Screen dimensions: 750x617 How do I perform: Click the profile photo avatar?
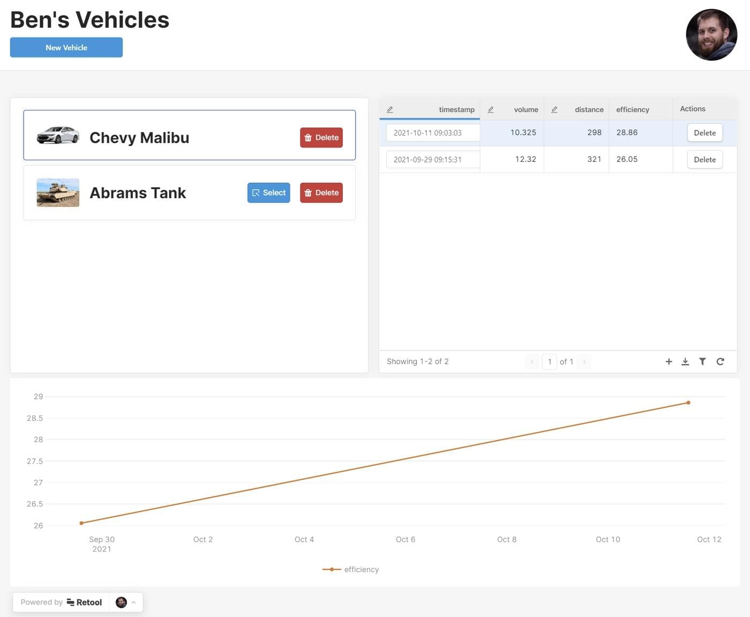pos(711,35)
